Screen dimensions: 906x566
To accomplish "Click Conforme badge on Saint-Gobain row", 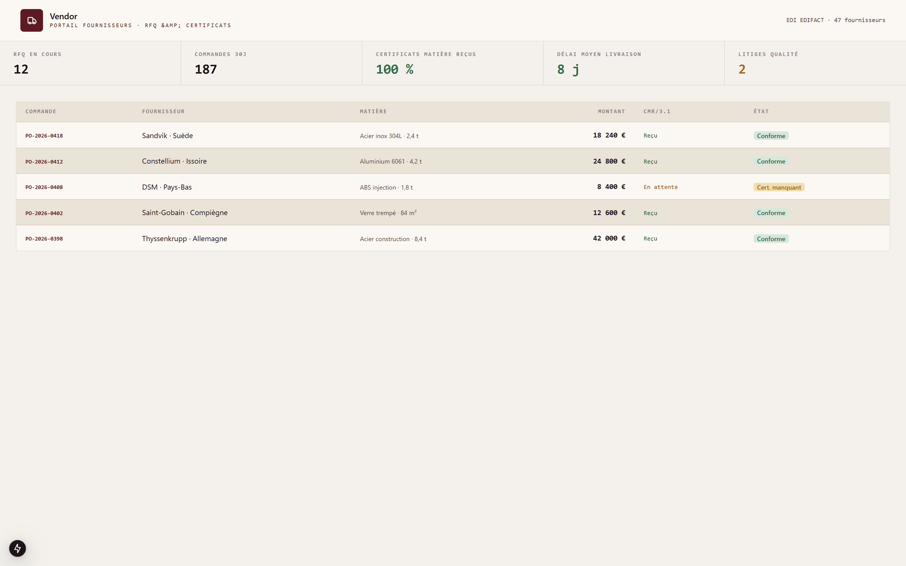I will [771, 213].
